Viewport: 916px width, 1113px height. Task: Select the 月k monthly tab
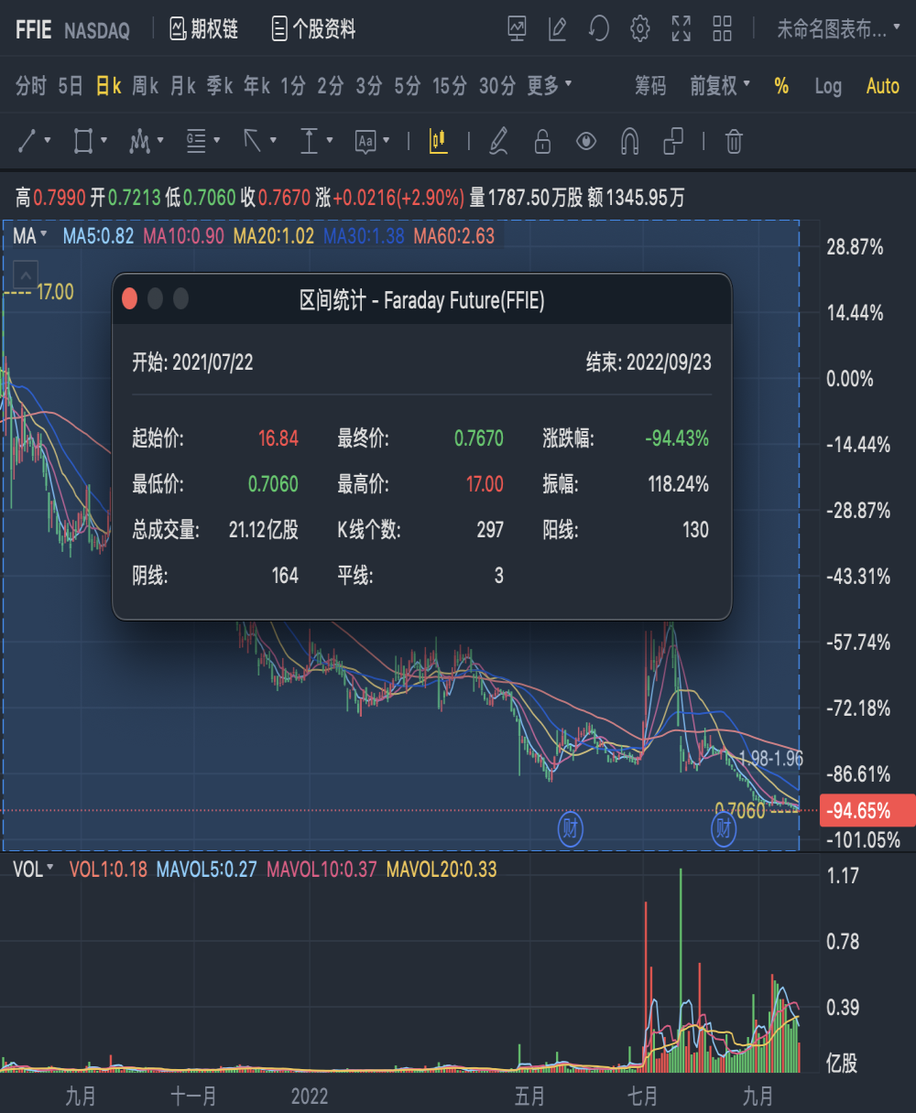(x=183, y=86)
